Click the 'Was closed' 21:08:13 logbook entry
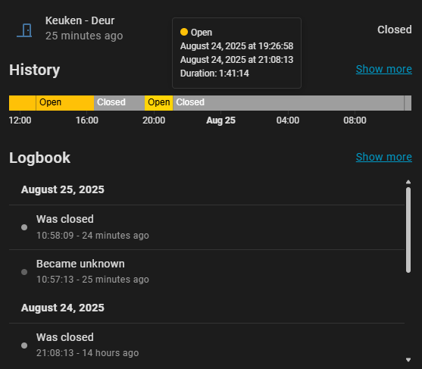Image resolution: width=422 pixels, height=369 pixels. point(207,345)
